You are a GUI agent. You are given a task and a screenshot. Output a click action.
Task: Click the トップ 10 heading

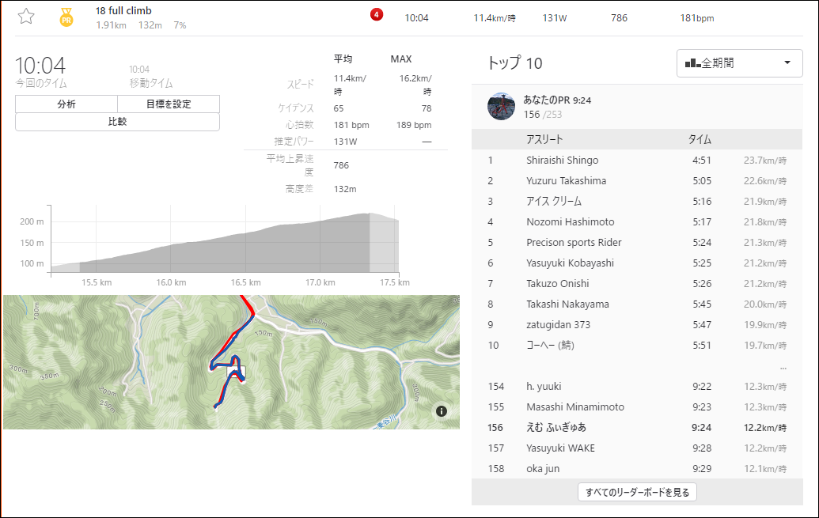(515, 63)
